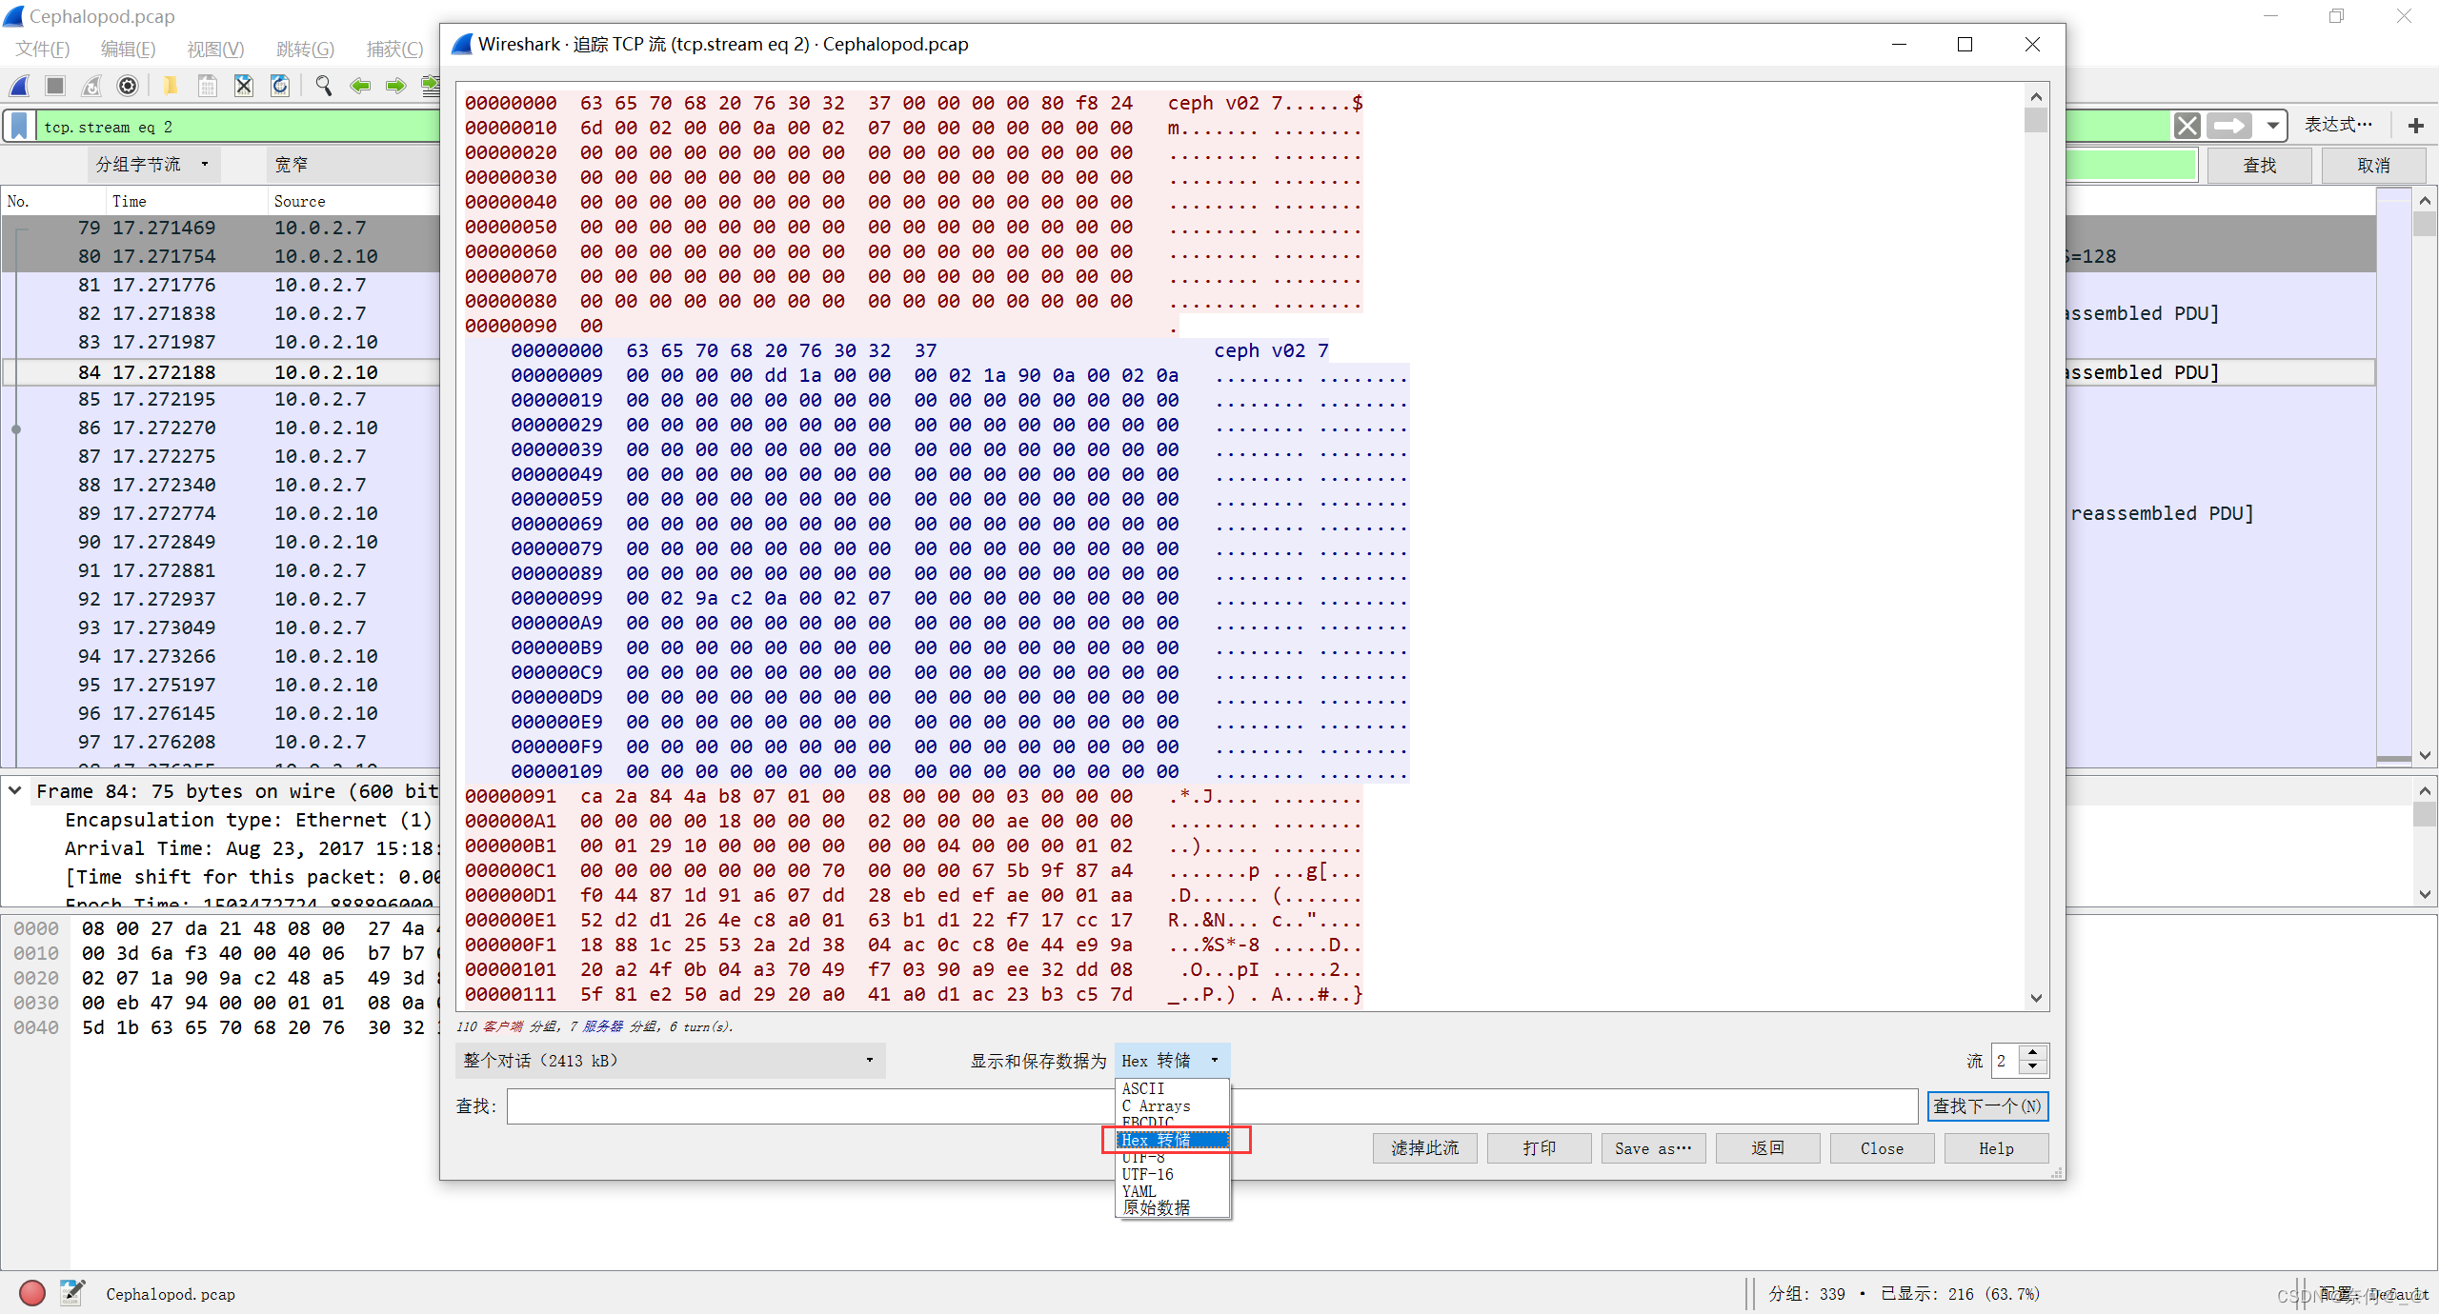The height and width of the screenshot is (1314, 2439).
Task: Click the 查找 button in main window
Action: pos(2259,165)
